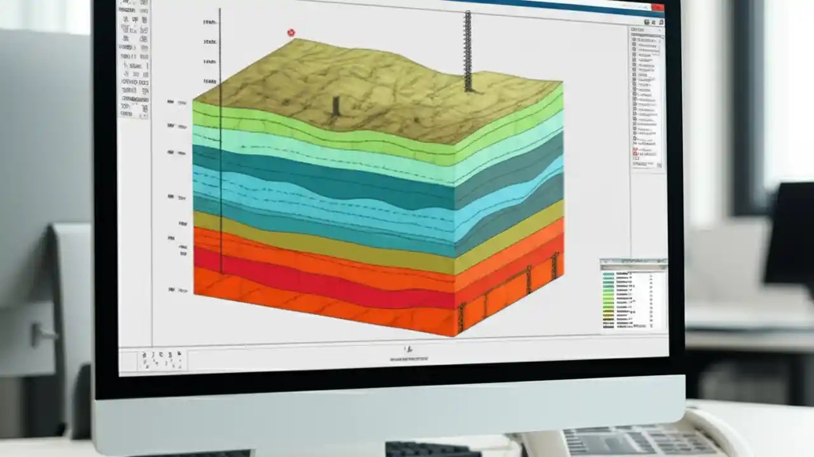Click the red warning marker on the terrain surface
This screenshot has width=814, height=457.
[x=291, y=32]
